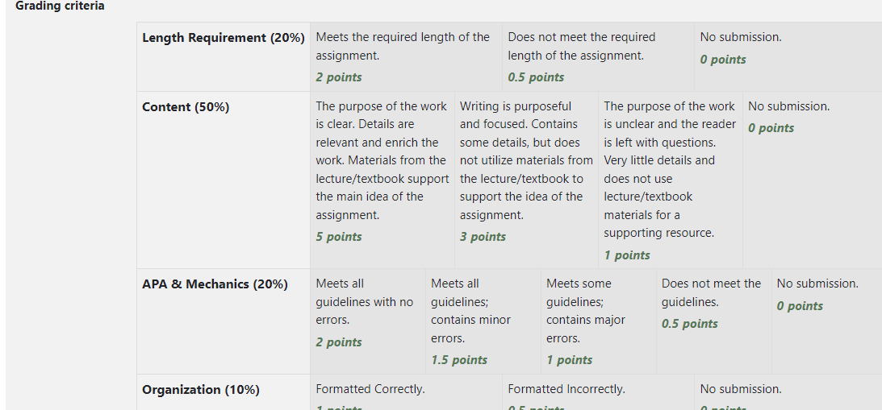The width and height of the screenshot is (882, 410).
Task: Click the 'Organization (10%)' criterion label
Action: pyautogui.click(x=201, y=390)
